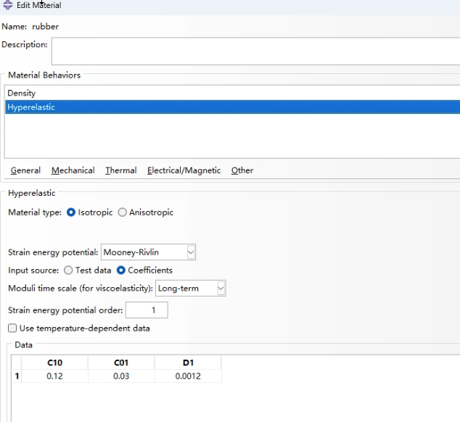This screenshot has height=422, width=460.
Task: Open the Strain energy potential dropdown
Action: pyautogui.click(x=148, y=252)
